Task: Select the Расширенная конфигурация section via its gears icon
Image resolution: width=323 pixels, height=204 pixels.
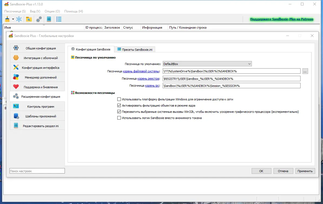Action: [x=16, y=96]
